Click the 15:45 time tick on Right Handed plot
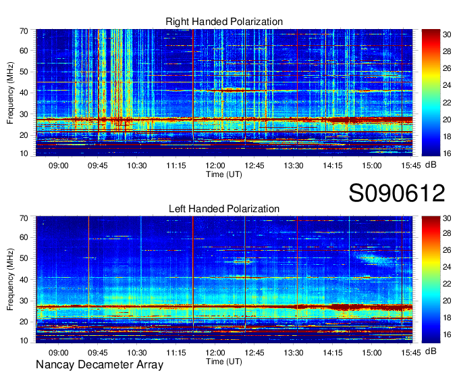This screenshot has width=459, height=373. 411,166
